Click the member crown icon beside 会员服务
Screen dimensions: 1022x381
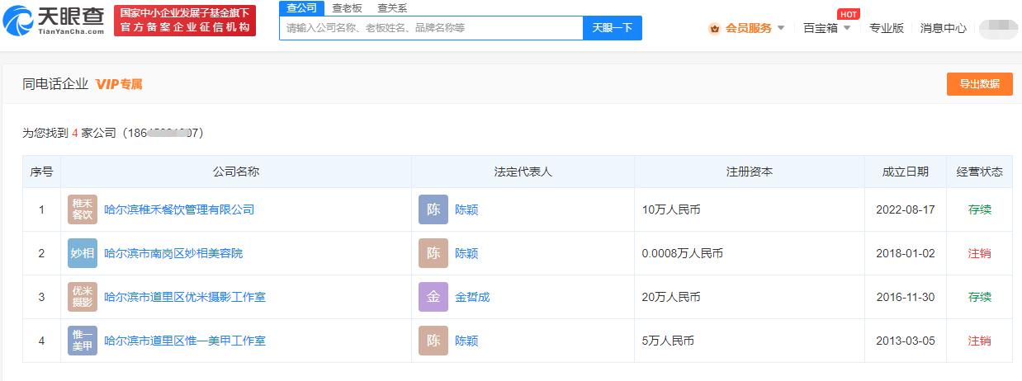tap(714, 28)
